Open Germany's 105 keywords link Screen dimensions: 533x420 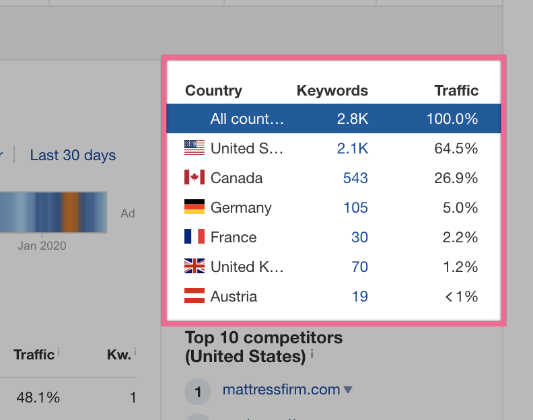355,208
